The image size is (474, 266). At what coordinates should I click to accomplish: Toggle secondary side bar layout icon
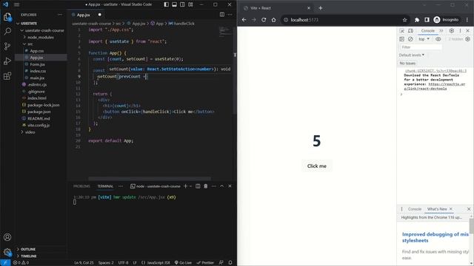pos(183,4)
